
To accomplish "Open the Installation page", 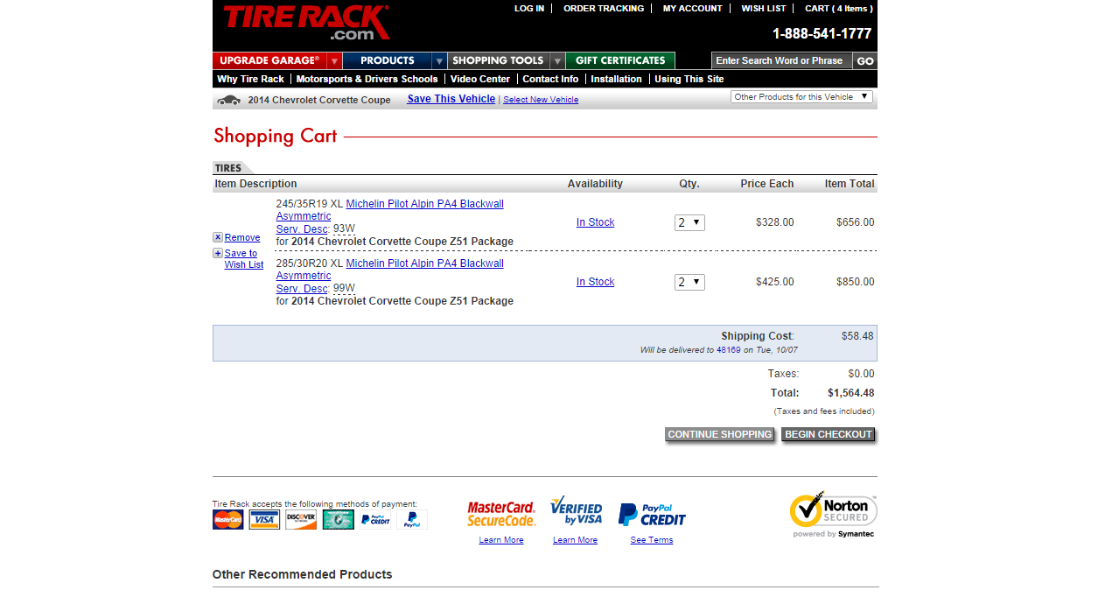I will pyautogui.click(x=616, y=79).
